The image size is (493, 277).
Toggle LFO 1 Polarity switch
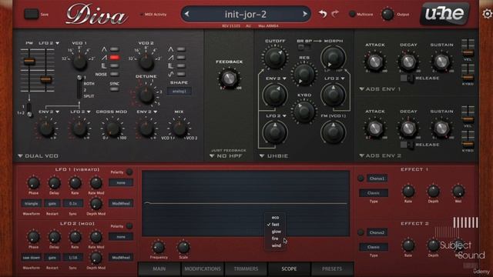129,172
